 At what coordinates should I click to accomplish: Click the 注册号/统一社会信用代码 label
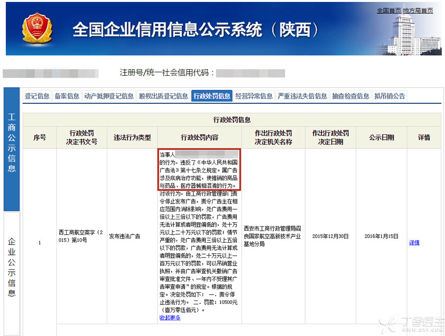point(166,73)
